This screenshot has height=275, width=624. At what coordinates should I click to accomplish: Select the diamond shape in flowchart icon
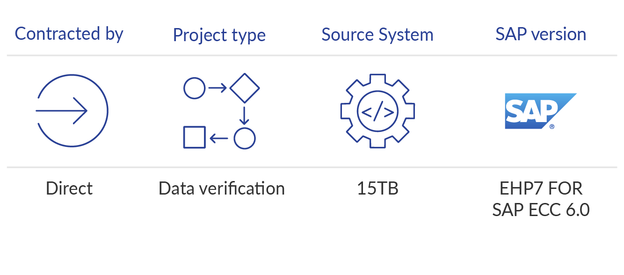point(244,88)
